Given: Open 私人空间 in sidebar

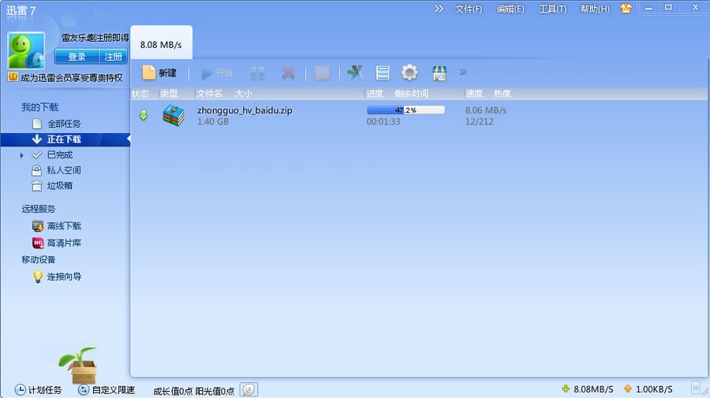Looking at the screenshot, I should coord(63,170).
